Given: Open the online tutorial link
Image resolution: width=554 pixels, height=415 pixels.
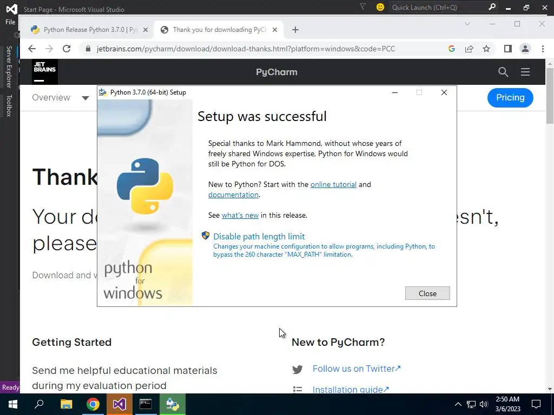Looking at the screenshot, I should click(333, 184).
